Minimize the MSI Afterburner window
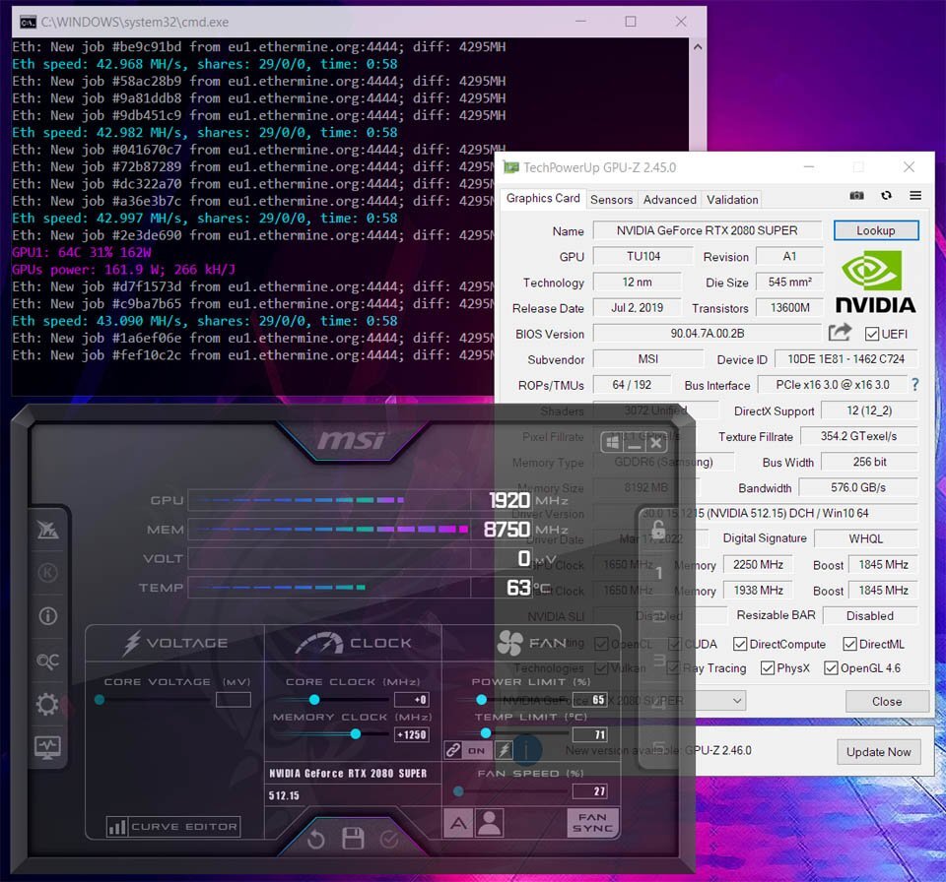This screenshot has width=946, height=882. pos(634,443)
